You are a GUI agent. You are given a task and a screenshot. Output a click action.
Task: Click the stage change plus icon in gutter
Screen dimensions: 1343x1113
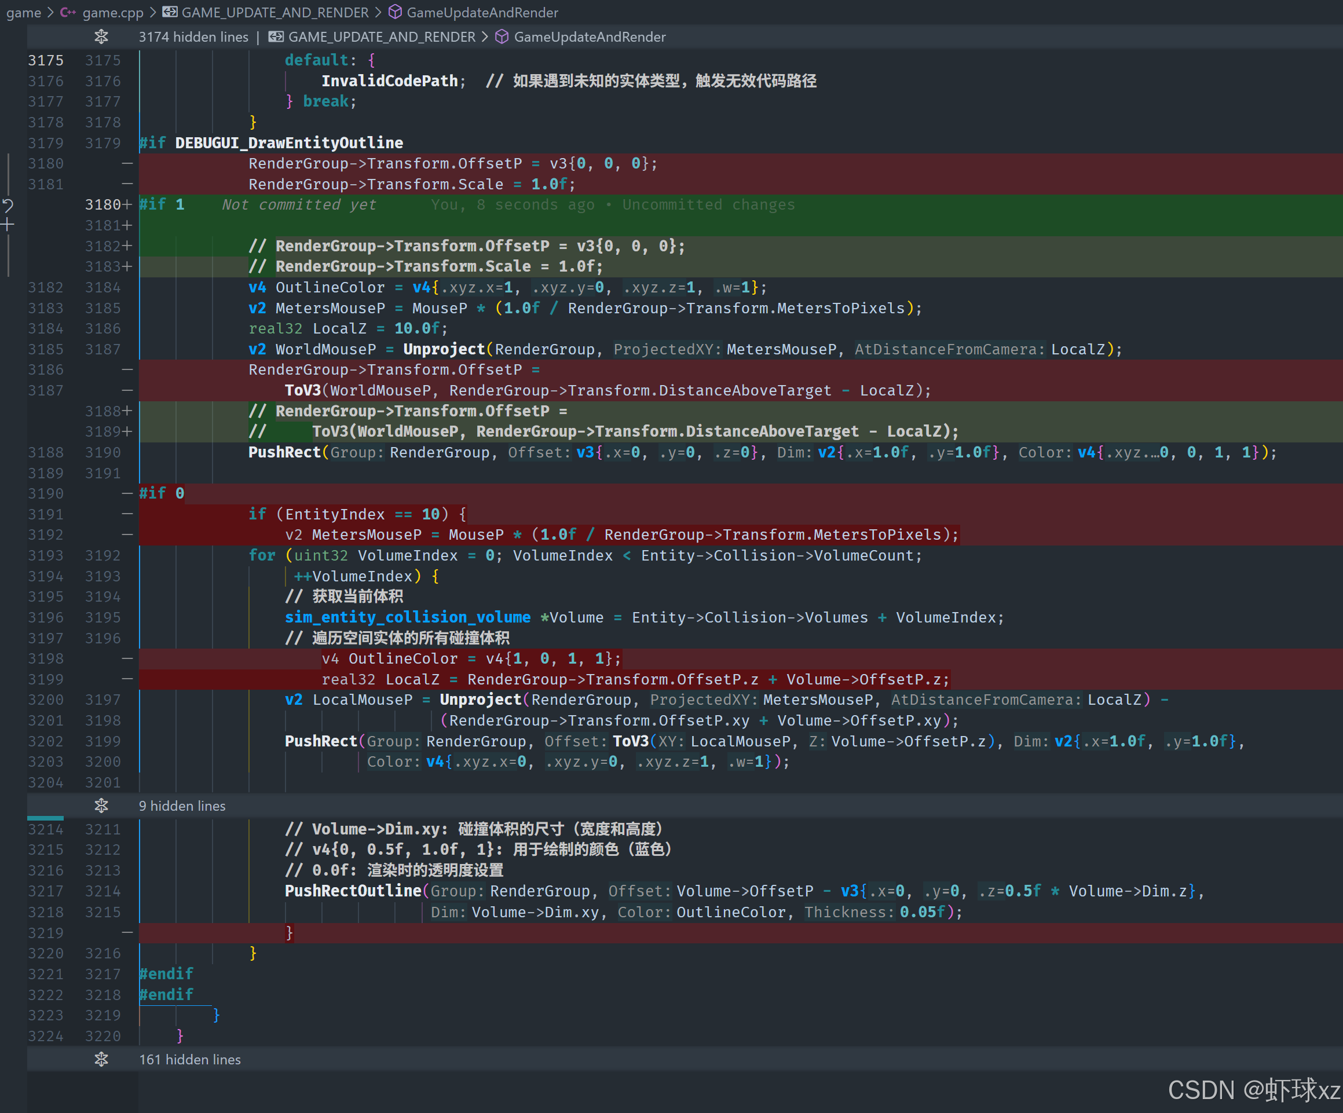point(8,225)
